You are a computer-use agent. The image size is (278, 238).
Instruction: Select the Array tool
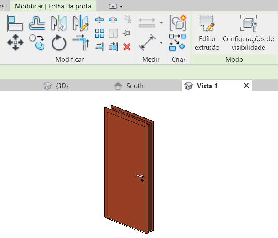100,33
